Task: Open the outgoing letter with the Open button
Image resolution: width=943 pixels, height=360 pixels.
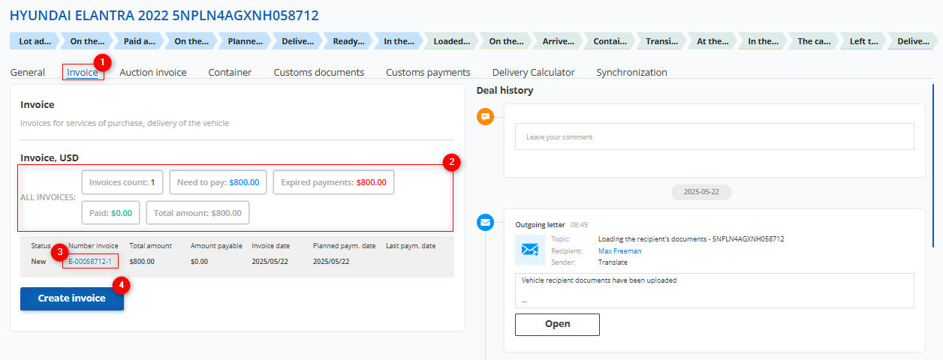Action: pos(557,324)
